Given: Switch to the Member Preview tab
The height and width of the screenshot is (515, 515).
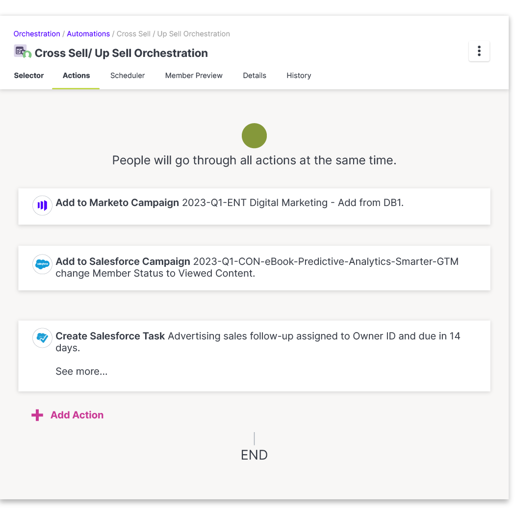Looking at the screenshot, I should click(194, 76).
